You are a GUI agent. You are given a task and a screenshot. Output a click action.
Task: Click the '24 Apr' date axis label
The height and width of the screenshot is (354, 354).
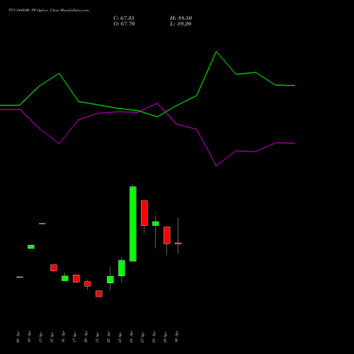pyautogui.click(x=132, y=337)
